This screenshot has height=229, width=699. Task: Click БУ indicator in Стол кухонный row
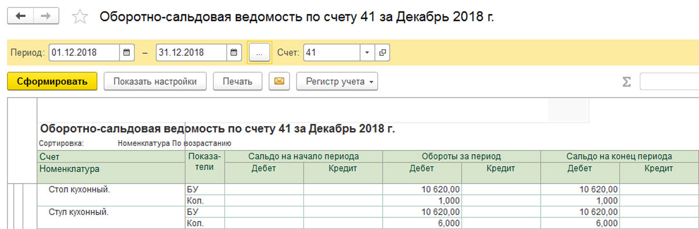point(193,189)
